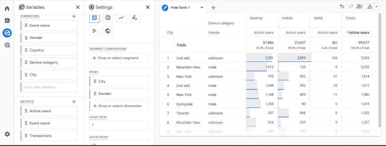Share the exploration with the add-people icon
Viewport: 386px width, 146px height.
click(x=360, y=7)
